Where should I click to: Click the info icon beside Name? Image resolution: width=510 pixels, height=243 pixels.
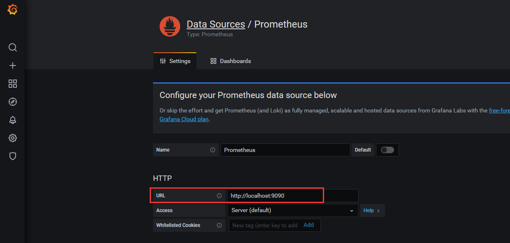tap(213, 150)
